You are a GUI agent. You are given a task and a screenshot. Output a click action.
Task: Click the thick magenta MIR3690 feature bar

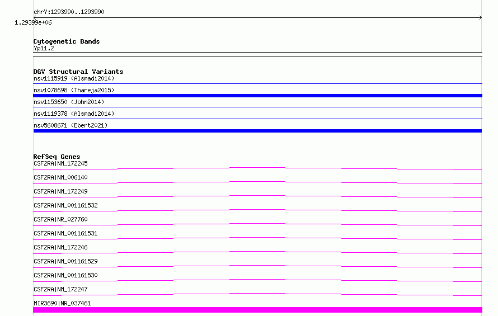tap(257, 310)
